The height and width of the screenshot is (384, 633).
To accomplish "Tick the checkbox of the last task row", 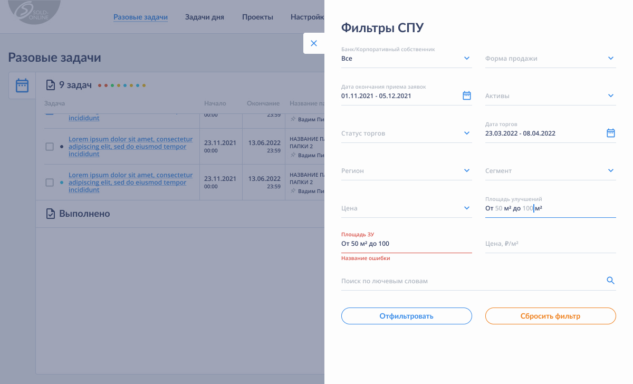I will (x=50, y=183).
